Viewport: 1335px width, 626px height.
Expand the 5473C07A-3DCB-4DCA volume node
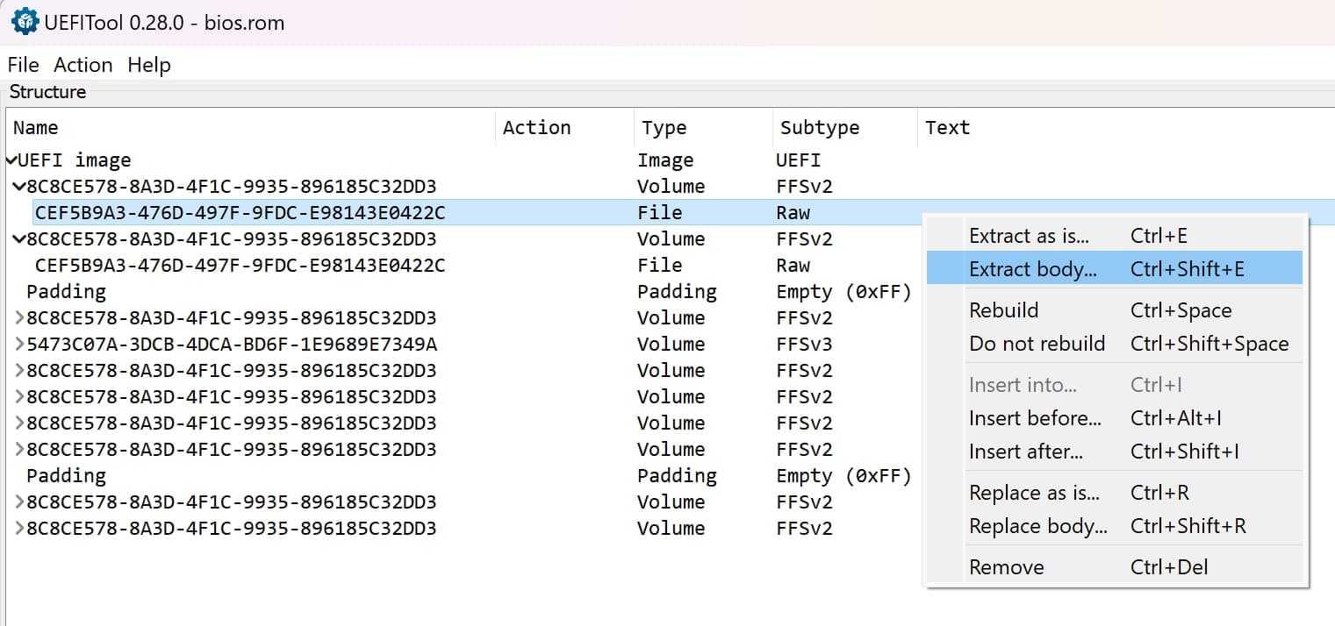pyautogui.click(x=20, y=345)
